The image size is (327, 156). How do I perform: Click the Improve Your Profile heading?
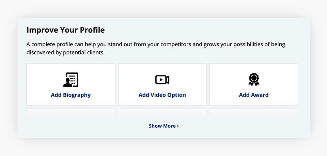click(66, 30)
